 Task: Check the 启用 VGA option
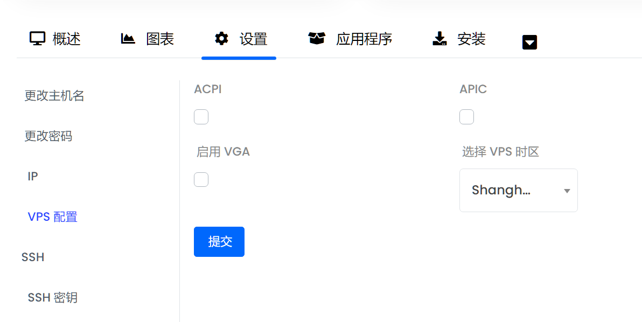click(x=201, y=179)
